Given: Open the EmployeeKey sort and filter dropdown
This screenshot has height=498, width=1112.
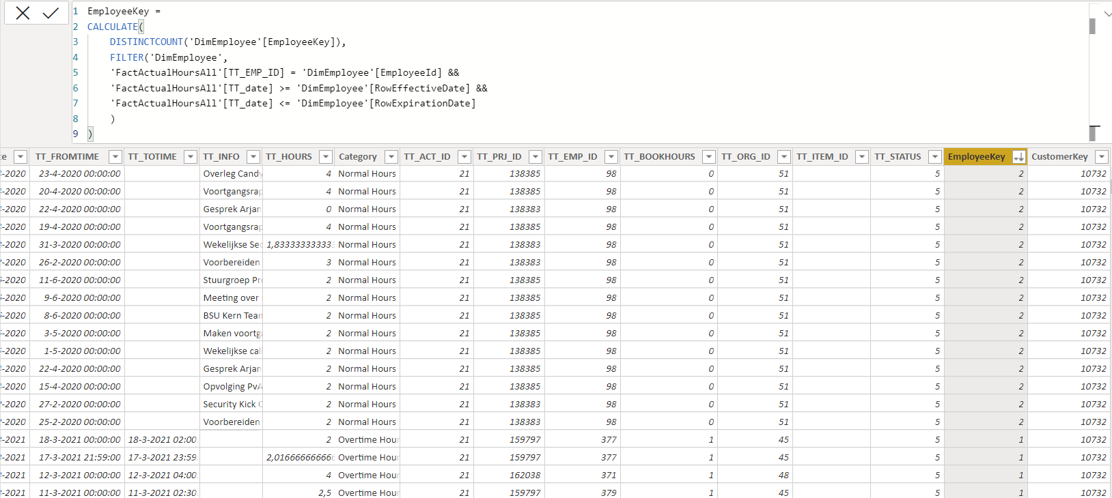Looking at the screenshot, I should pos(1018,157).
